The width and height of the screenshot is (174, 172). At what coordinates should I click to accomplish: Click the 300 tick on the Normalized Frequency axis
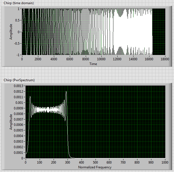[x=68, y=162]
